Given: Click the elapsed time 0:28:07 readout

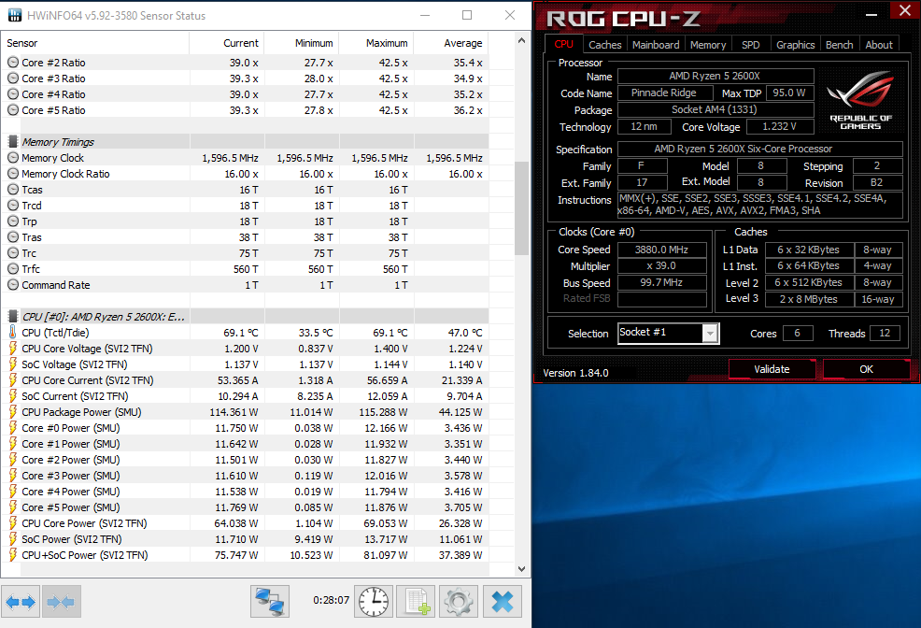Looking at the screenshot, I should pos(331,600).
